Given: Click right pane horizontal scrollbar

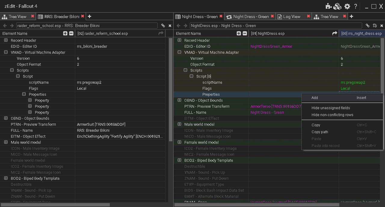Looking at the screenshot, I should click(x=257, y=205).
